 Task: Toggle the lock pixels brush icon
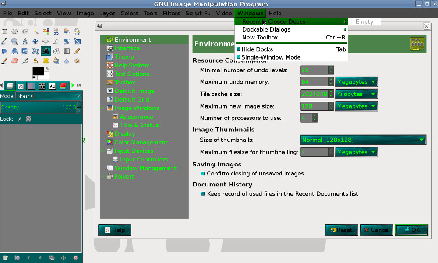pos(20,119)
